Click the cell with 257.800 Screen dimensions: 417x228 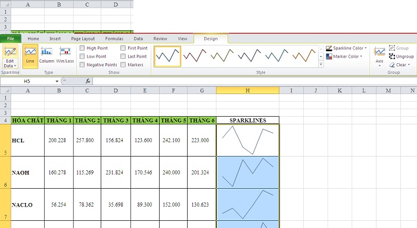[x=87, y=140]
